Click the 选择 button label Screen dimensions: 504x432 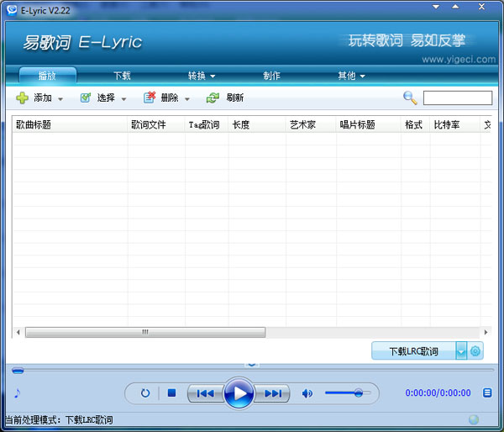click(x=106, y=97)
